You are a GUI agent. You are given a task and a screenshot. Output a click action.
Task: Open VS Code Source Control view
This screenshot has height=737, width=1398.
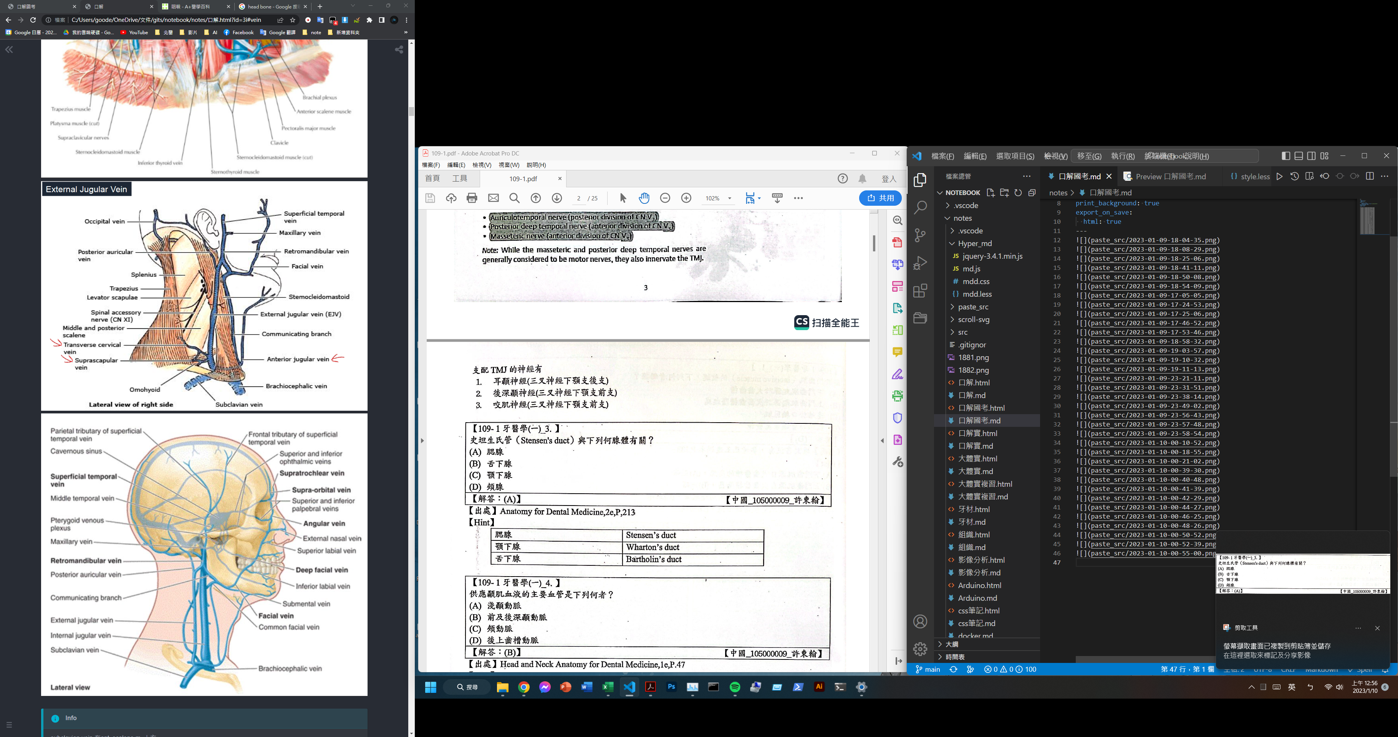[x=920, y=235]
